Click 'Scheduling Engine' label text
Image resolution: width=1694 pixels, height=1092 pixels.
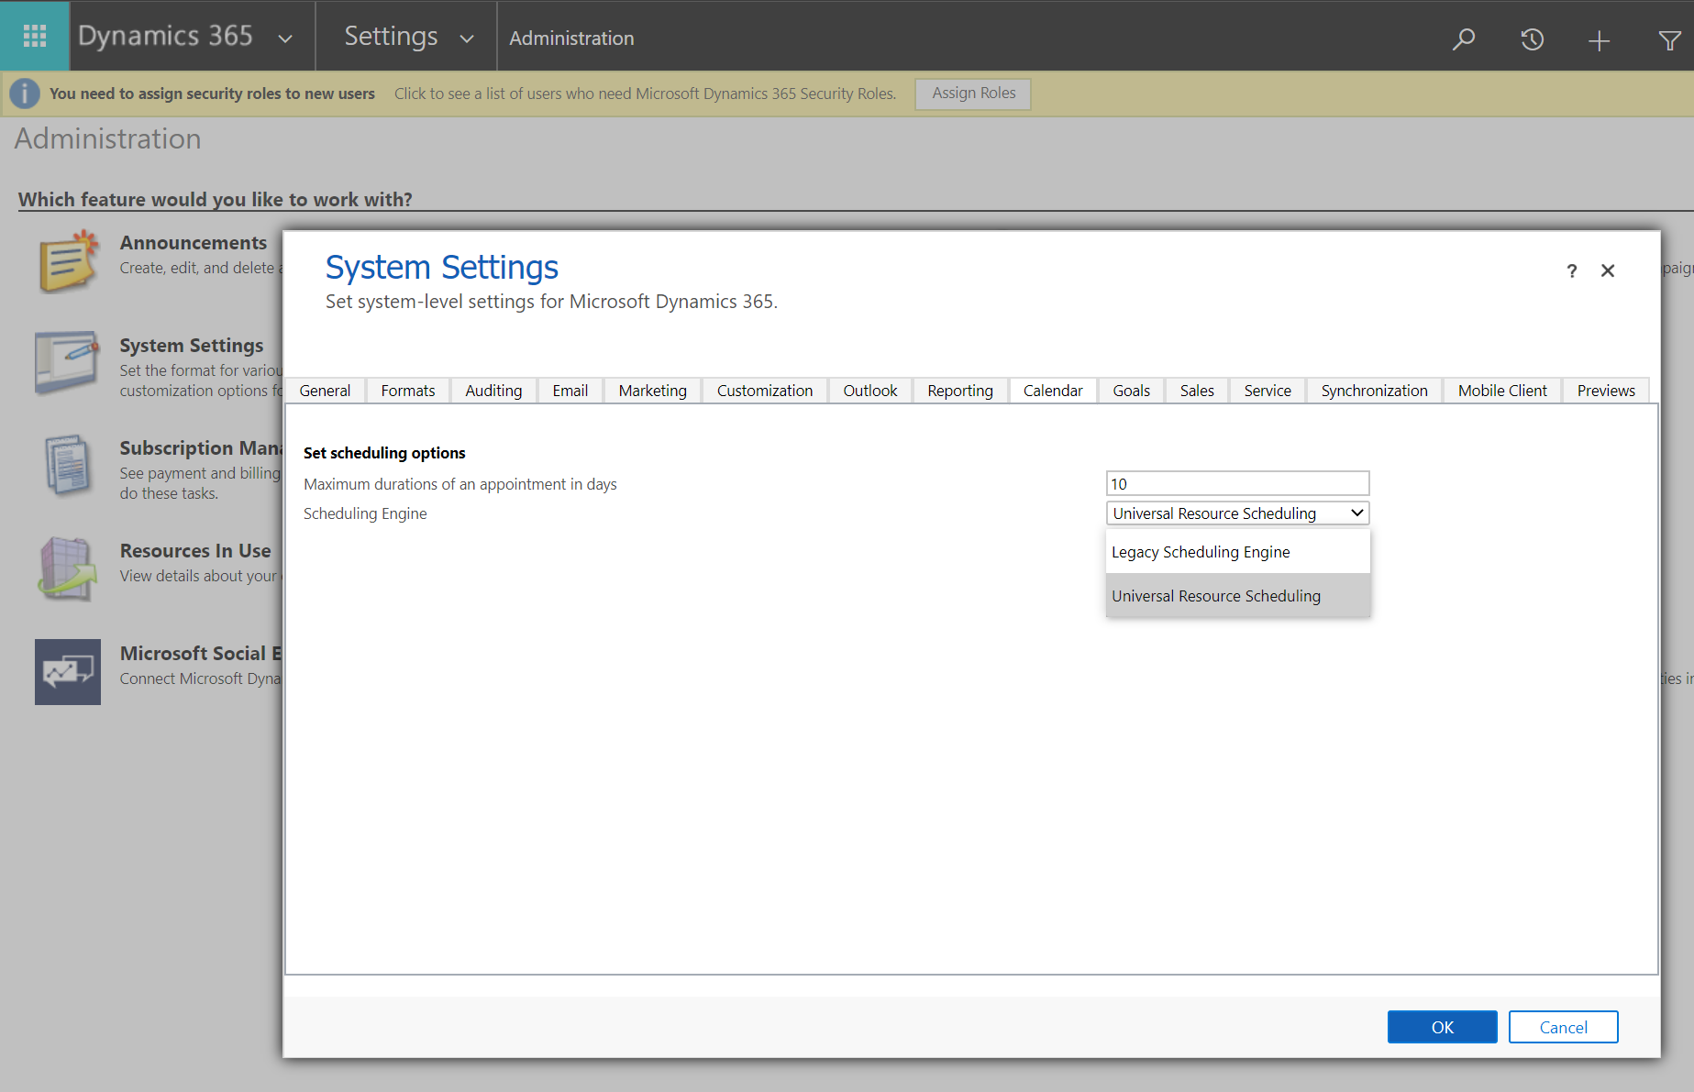(365, 513)
